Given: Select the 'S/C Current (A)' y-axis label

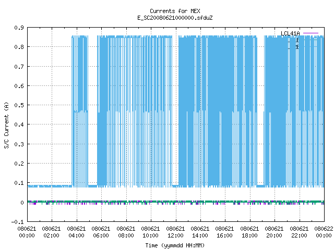Looking at the screenshot, I should click(6, 125).
